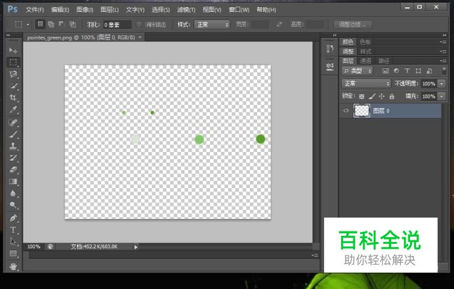The height and width of the screenshot is (289, 454).
Task: Open the 样式 style dropdown showing 正常
Action: (212, 25)
